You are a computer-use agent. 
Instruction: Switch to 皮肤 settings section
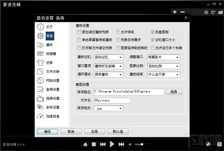(x=49, y=63)
